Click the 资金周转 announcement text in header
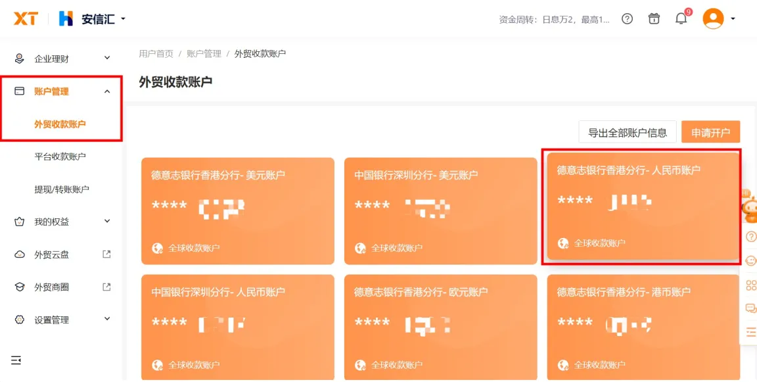Viewport: 757px width, 382px height. pos(554,20)
